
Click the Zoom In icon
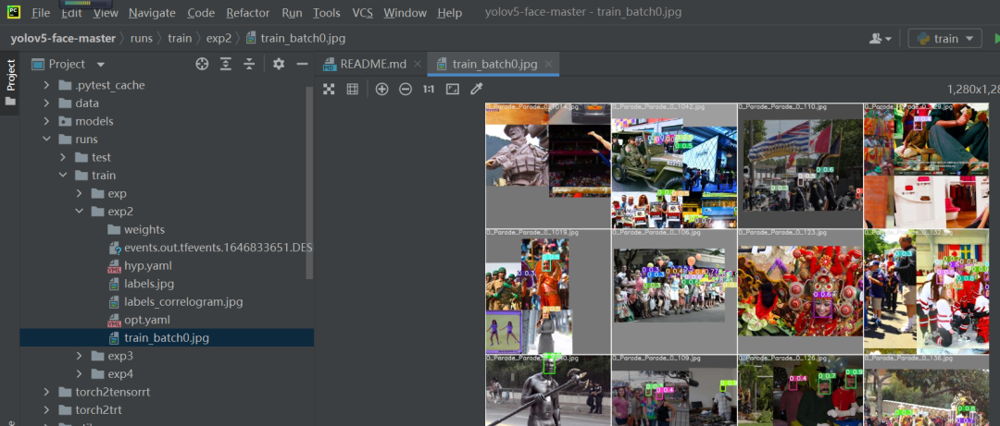tap(382, 89)
